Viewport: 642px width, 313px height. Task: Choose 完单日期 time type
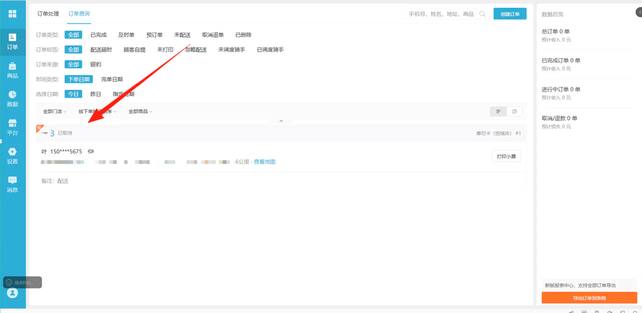(112, 79)
